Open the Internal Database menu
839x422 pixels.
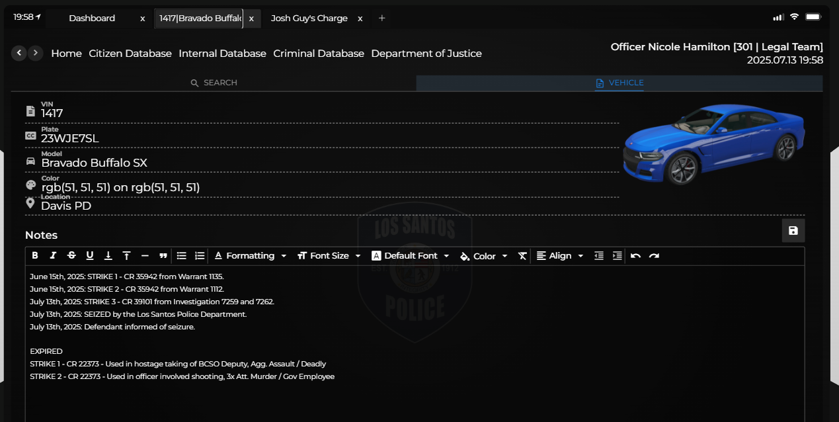point(223,54)
